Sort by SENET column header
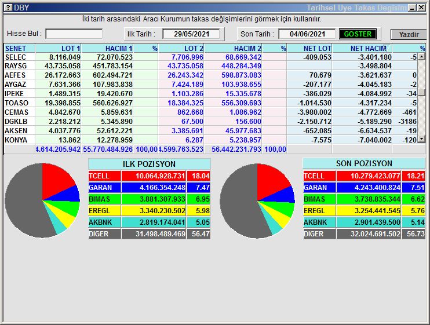 [x=20, y=49]
